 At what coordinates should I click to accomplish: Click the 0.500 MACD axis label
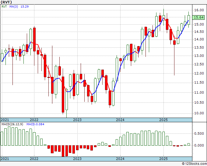[199, 134]
